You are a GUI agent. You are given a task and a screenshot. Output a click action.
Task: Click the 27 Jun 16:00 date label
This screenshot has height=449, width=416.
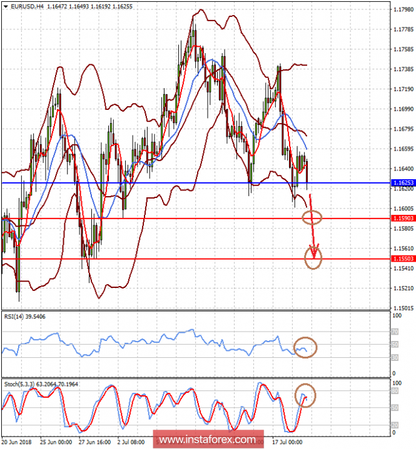coord(94,442)
